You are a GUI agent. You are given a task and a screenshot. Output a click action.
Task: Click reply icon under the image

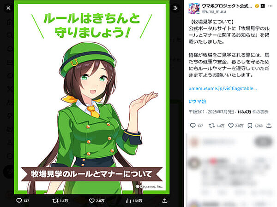point(19,201)
